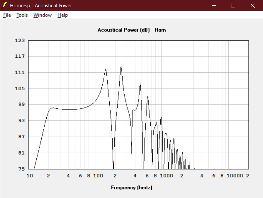Click the 10000 Hz x-axis label
263x198 pixels.
[235, 176]
